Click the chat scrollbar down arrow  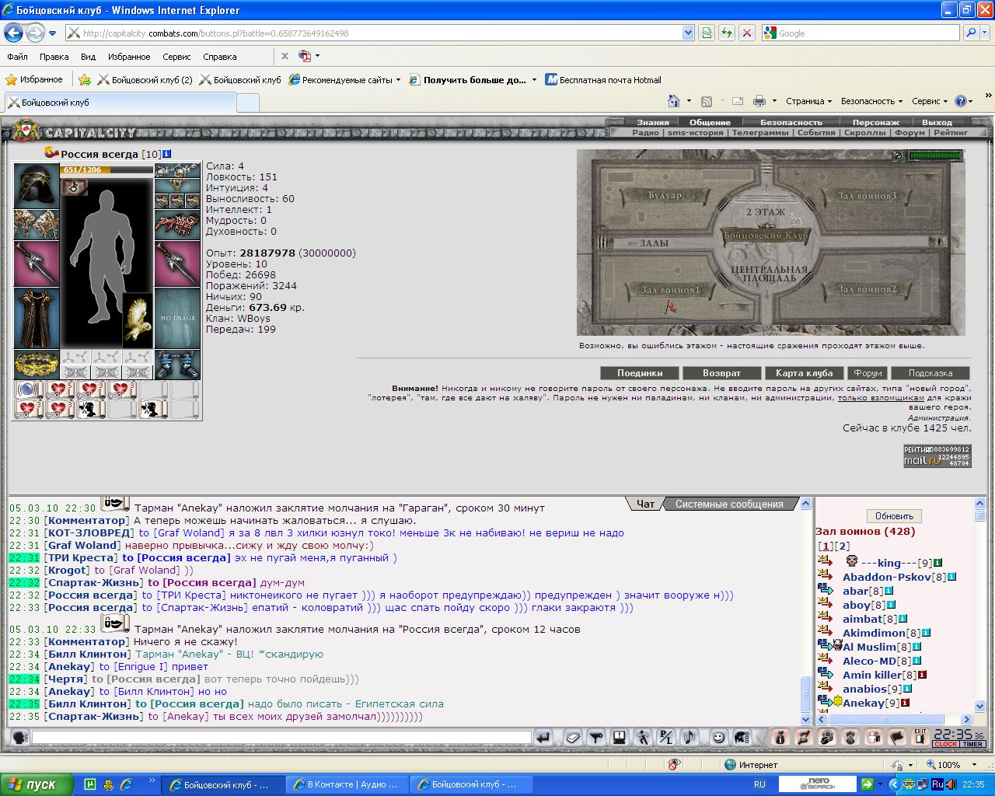pyautogui.click(x=806, y=720)
